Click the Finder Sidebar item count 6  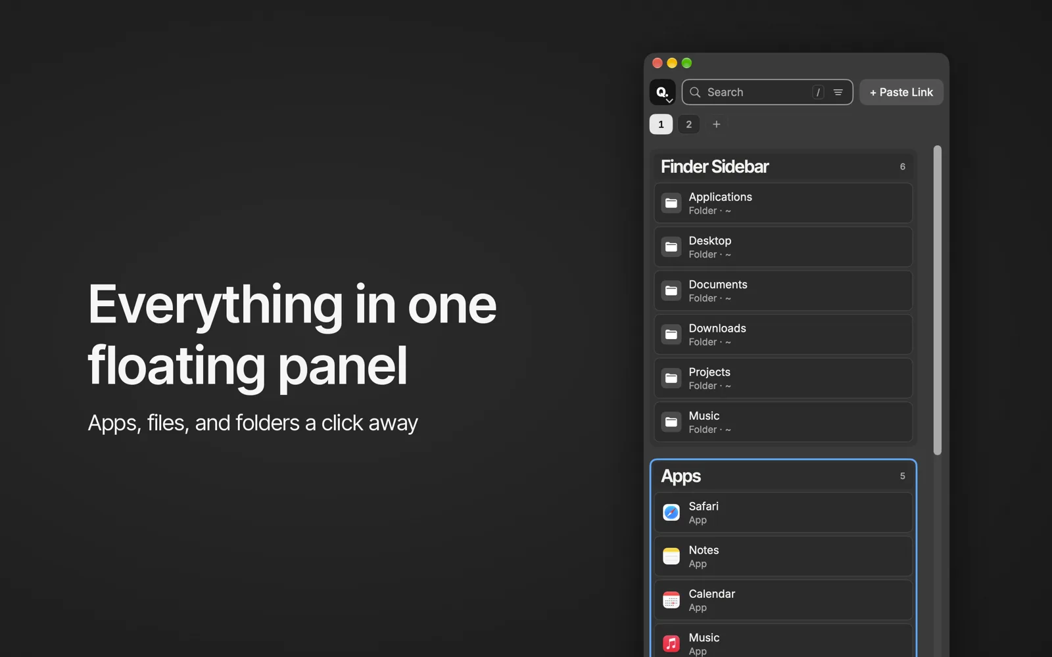coord(903,167)
